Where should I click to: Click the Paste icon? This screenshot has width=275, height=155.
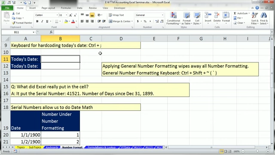[x=6, y=15]
